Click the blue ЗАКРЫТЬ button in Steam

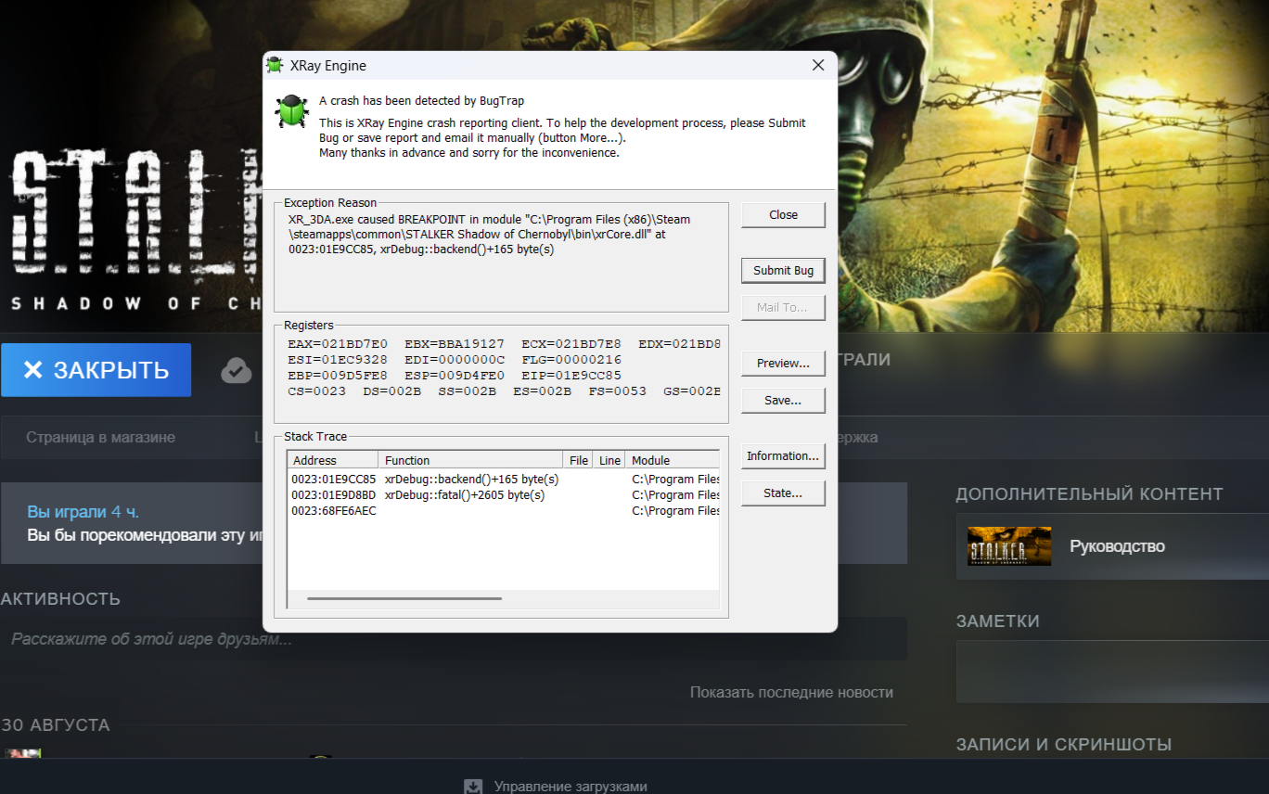96,370
